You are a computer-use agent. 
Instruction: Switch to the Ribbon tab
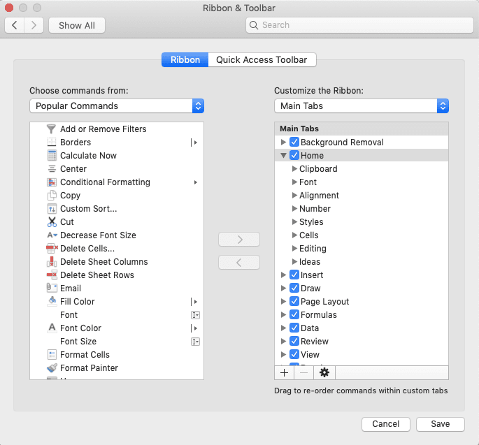[185, 59]
